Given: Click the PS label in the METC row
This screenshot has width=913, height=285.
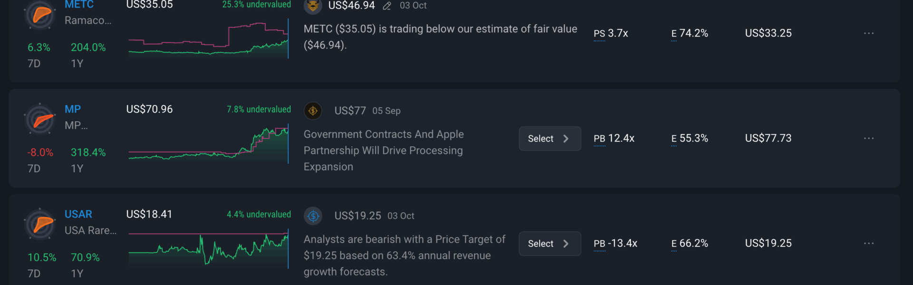Looking at the screenshot, I should click(599, 34).
